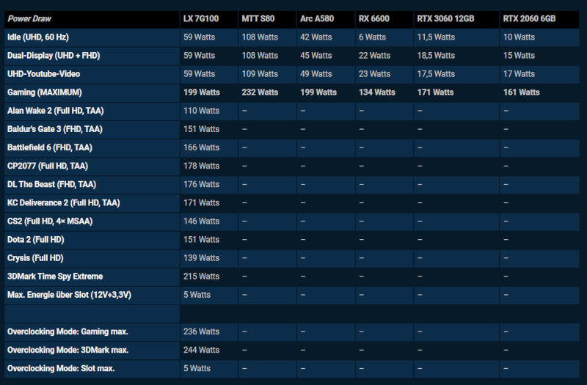Click the '3DMark Time Spy Extreme' row label
Viewport: 587px width, 385px height.
pyautogui.click(x=55, y=276)
